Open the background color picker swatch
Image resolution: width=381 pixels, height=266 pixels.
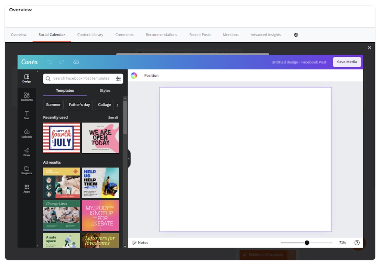click(134, 76)
